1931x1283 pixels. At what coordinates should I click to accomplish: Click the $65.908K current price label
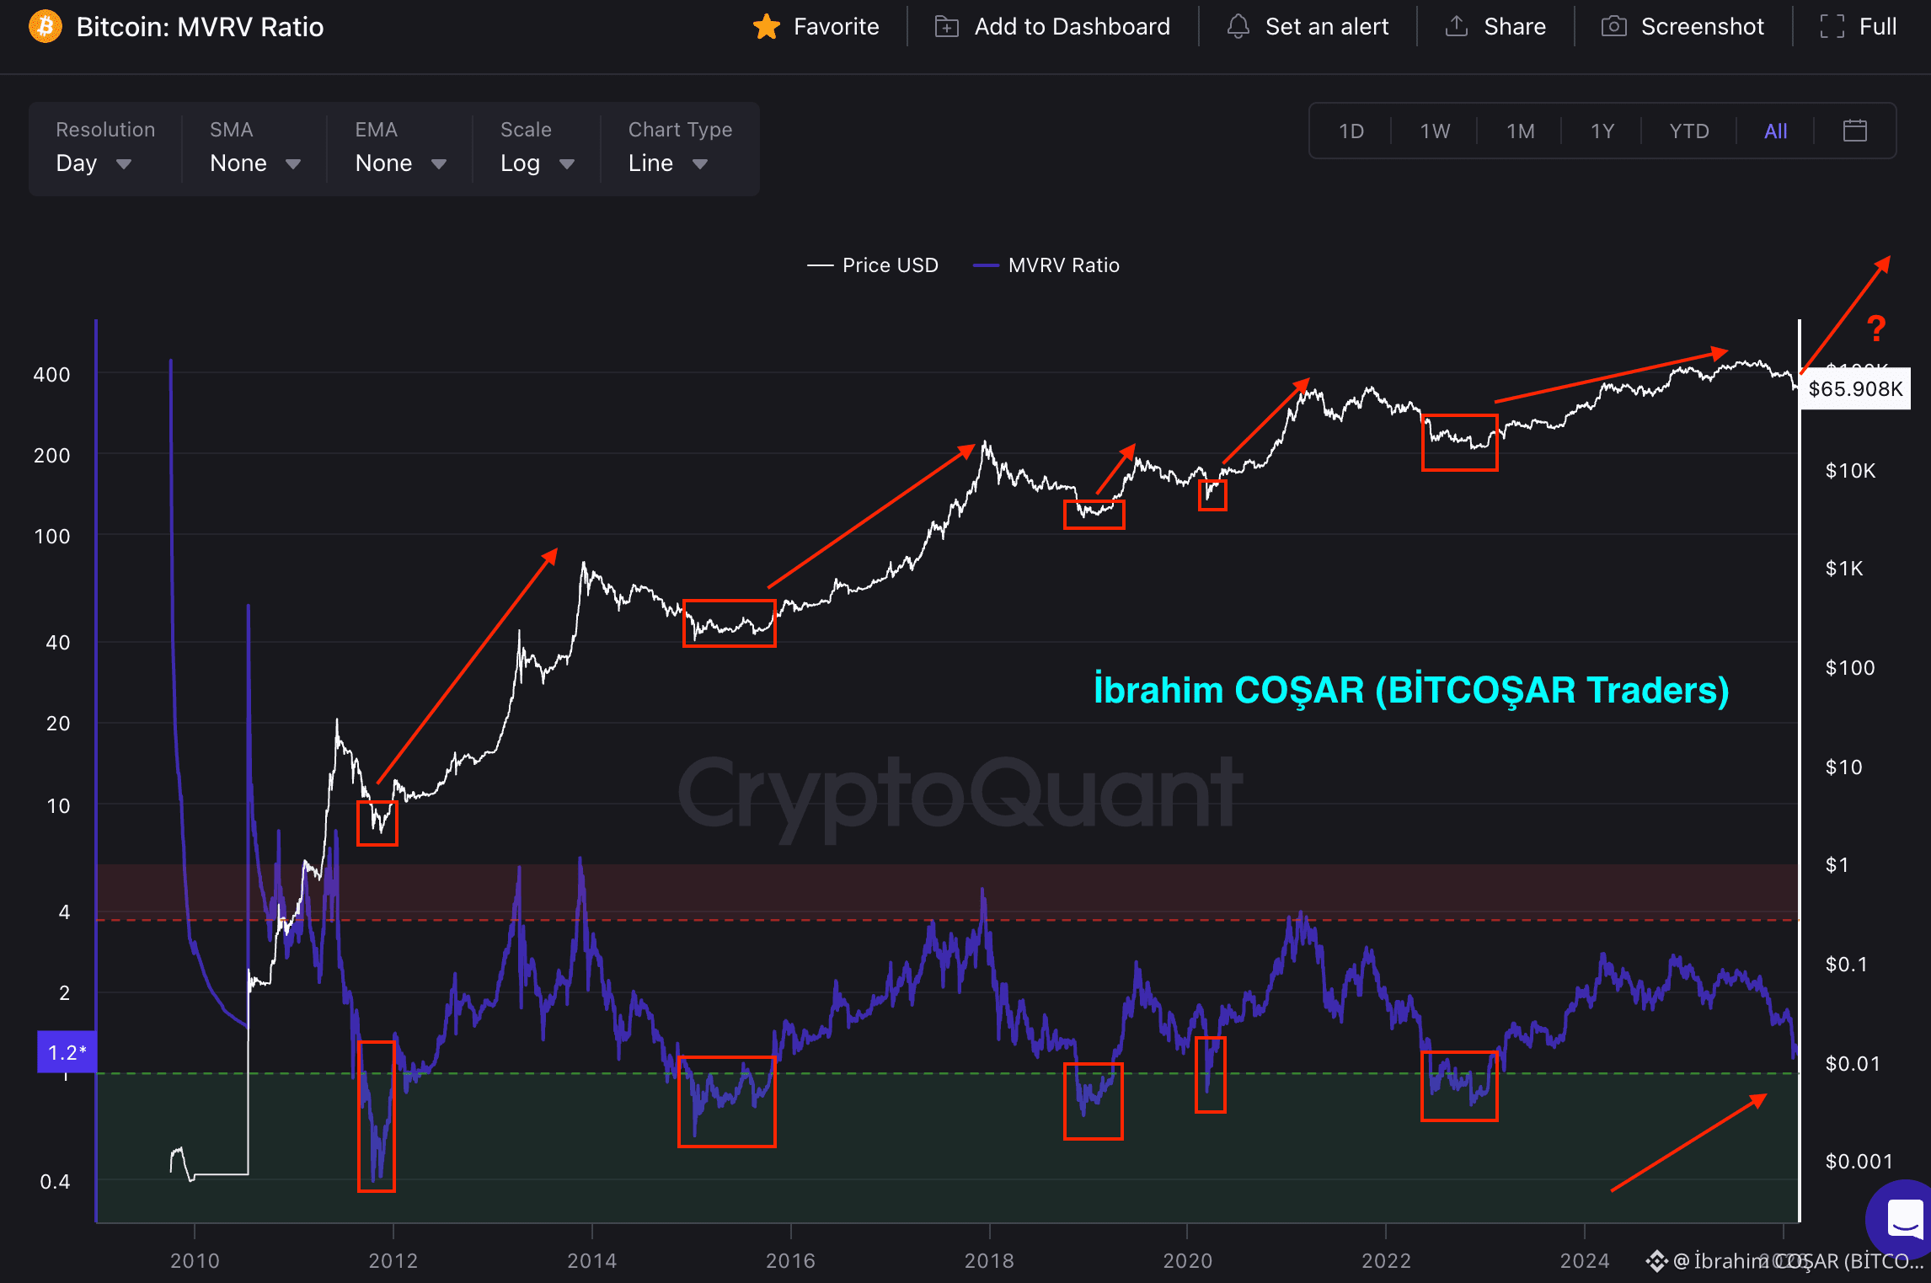point(1855,388)
